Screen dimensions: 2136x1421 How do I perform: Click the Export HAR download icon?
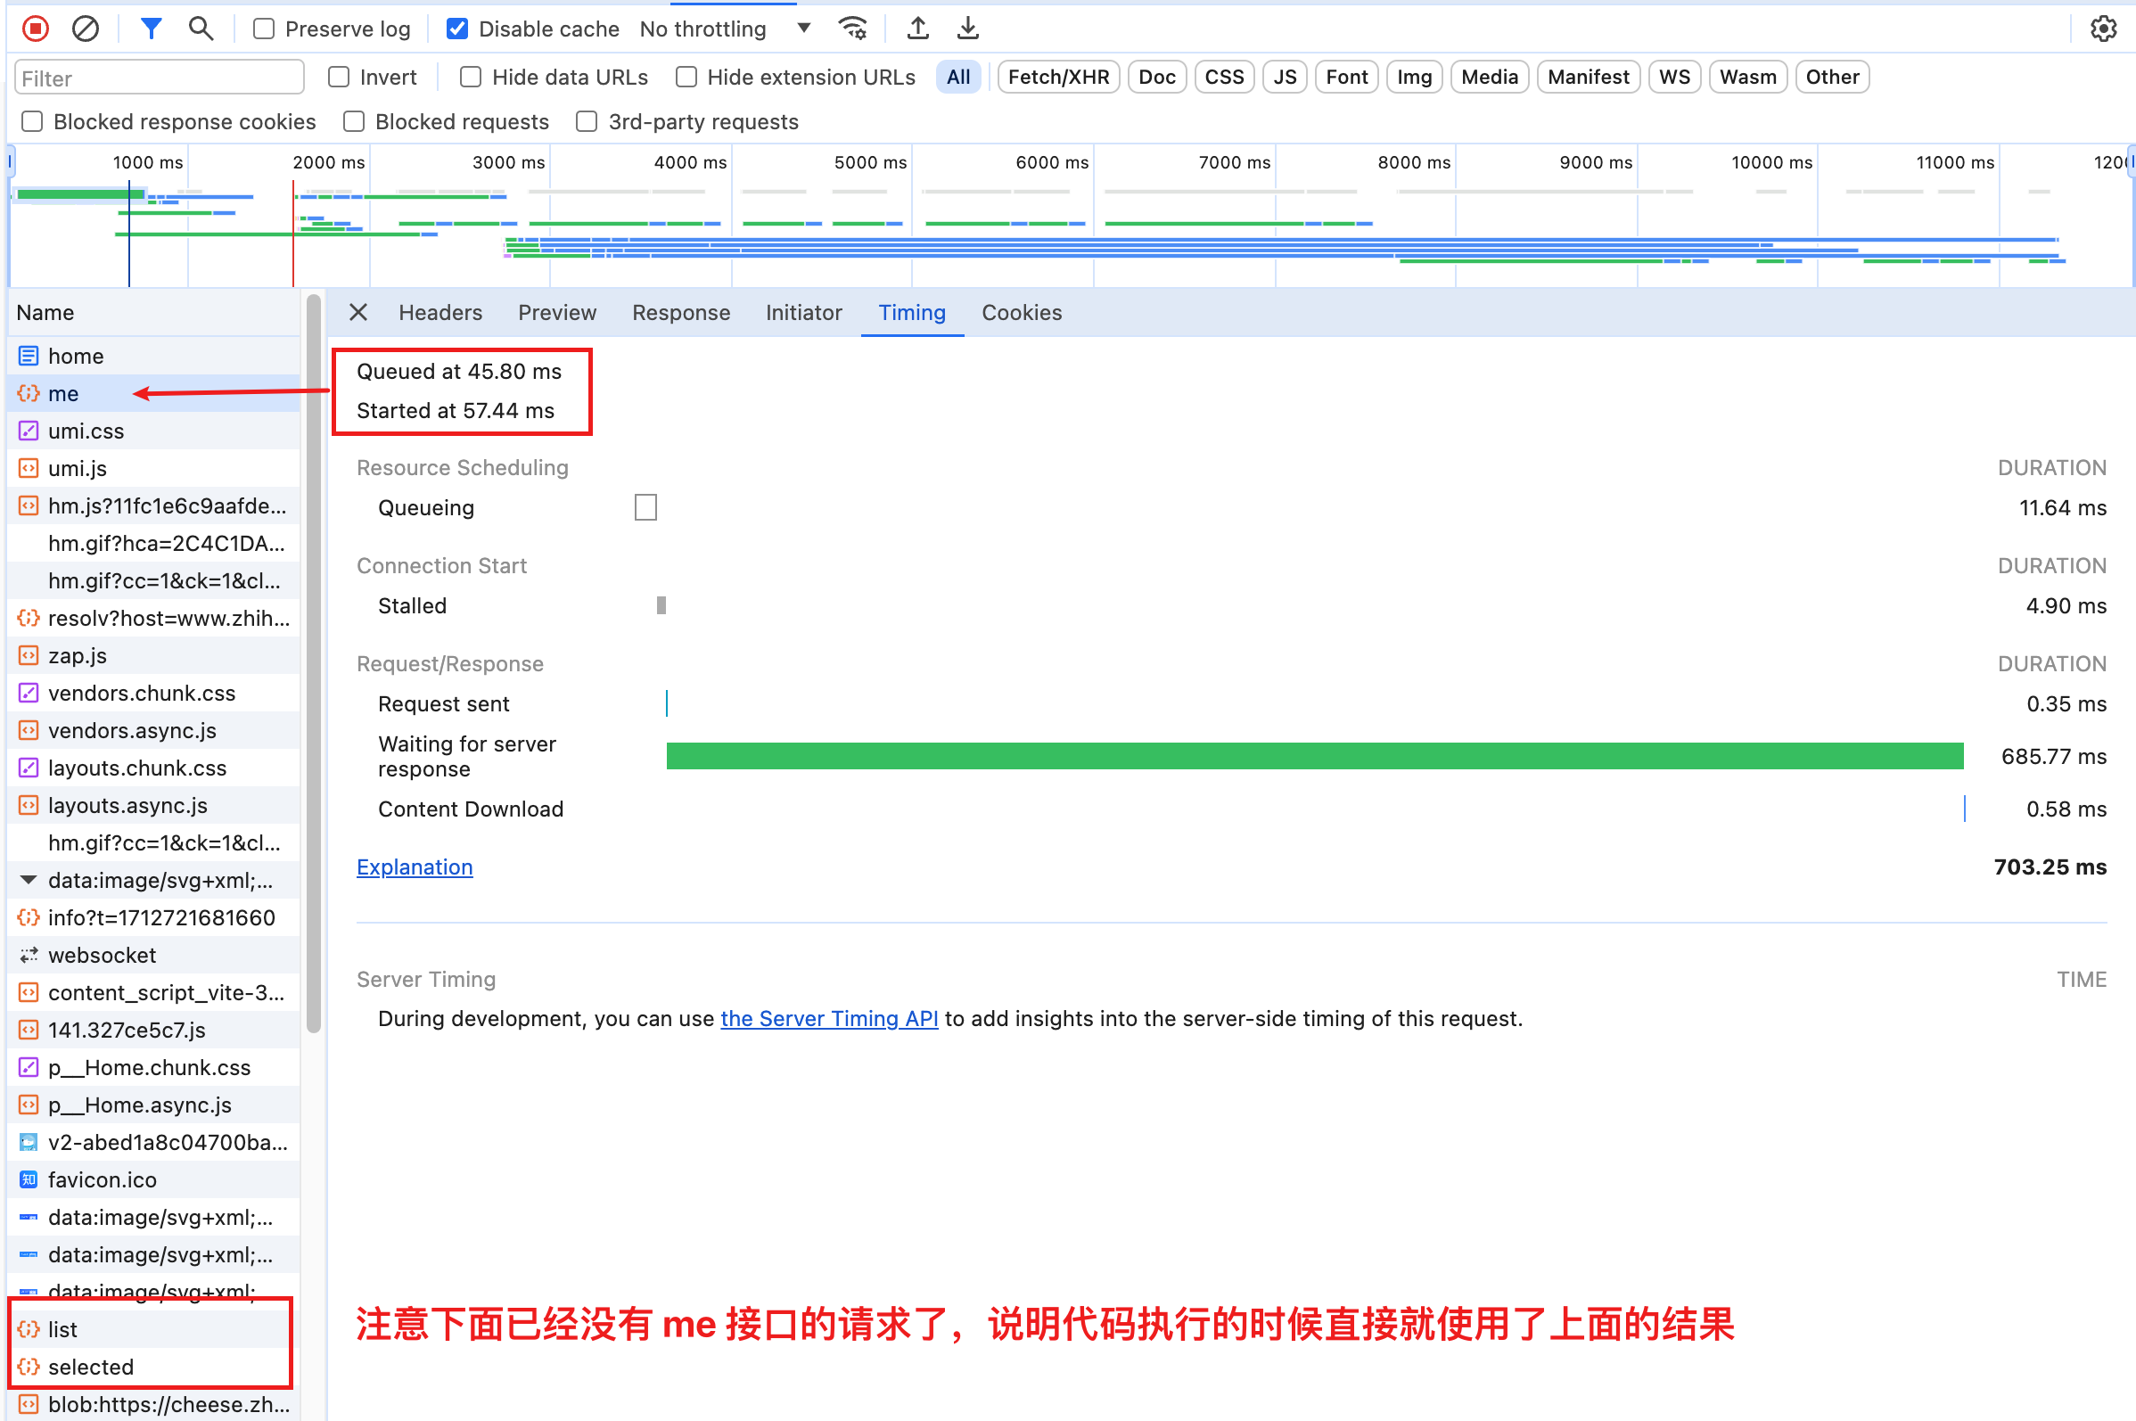pyautogui.click(x=968, y=29)
